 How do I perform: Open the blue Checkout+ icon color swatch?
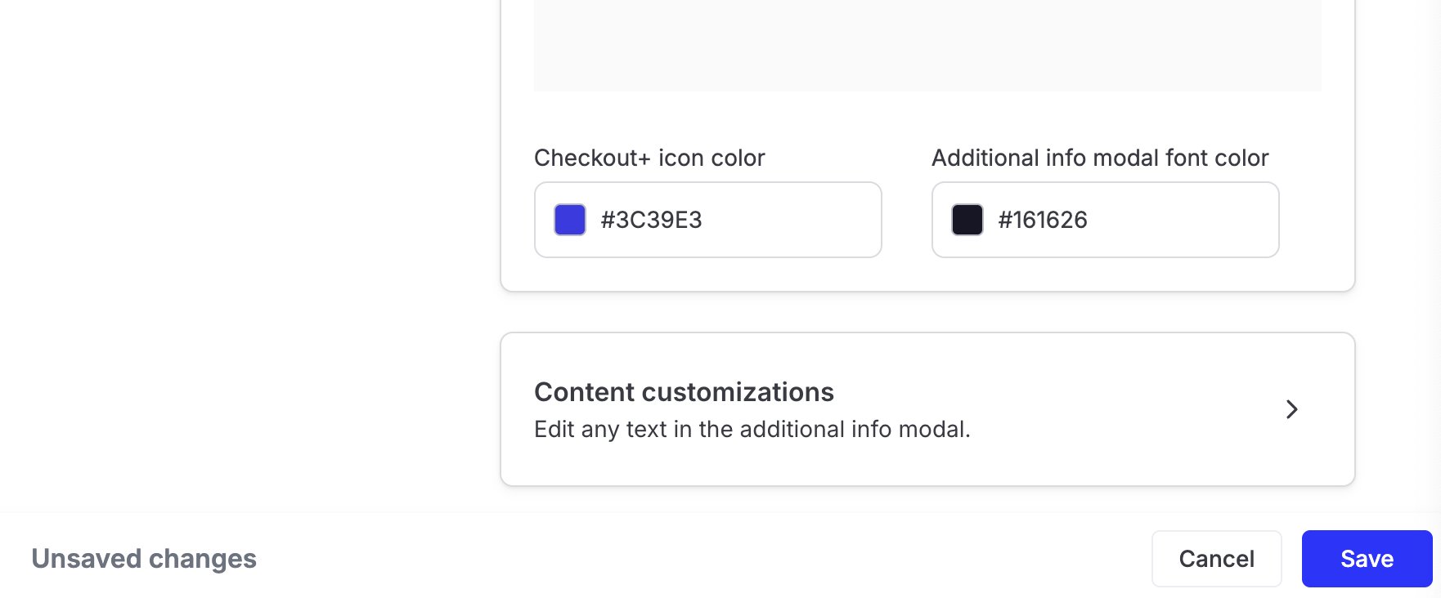570,220
